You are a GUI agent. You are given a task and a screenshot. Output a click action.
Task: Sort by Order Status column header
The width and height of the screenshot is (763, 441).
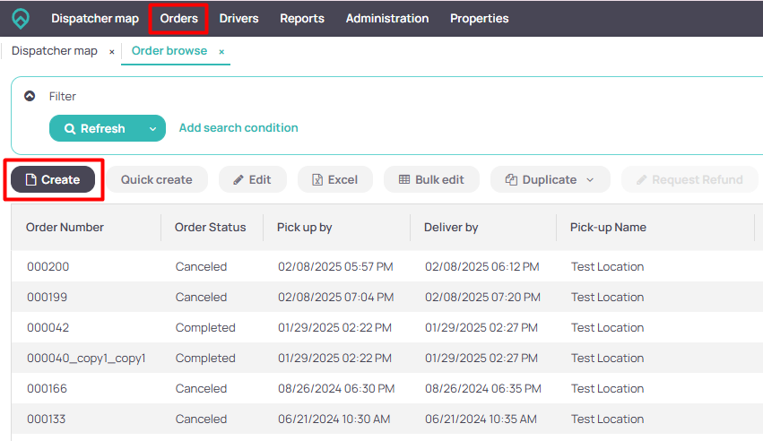(210, 227)
